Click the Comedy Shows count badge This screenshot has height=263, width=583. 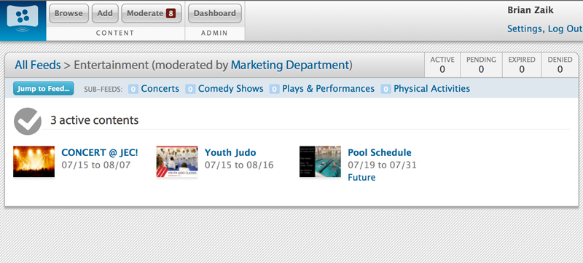coord(190,89)
